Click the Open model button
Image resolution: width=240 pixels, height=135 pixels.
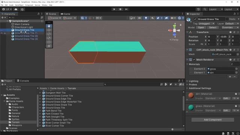(201, 27)
